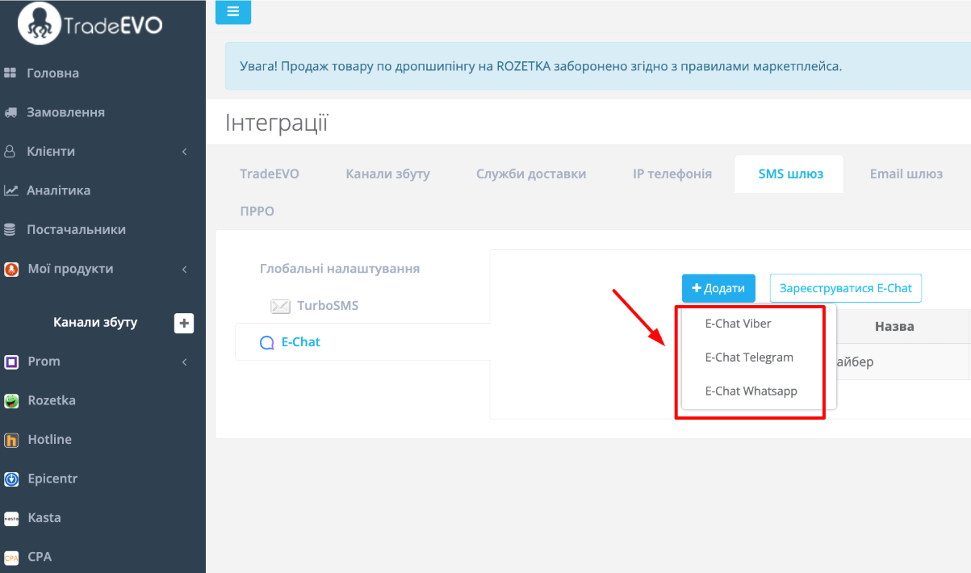Switch to the Служби доставки tab
Image resolution: width=971 pixels, height=573 pixels.
[x=531, y=174]
